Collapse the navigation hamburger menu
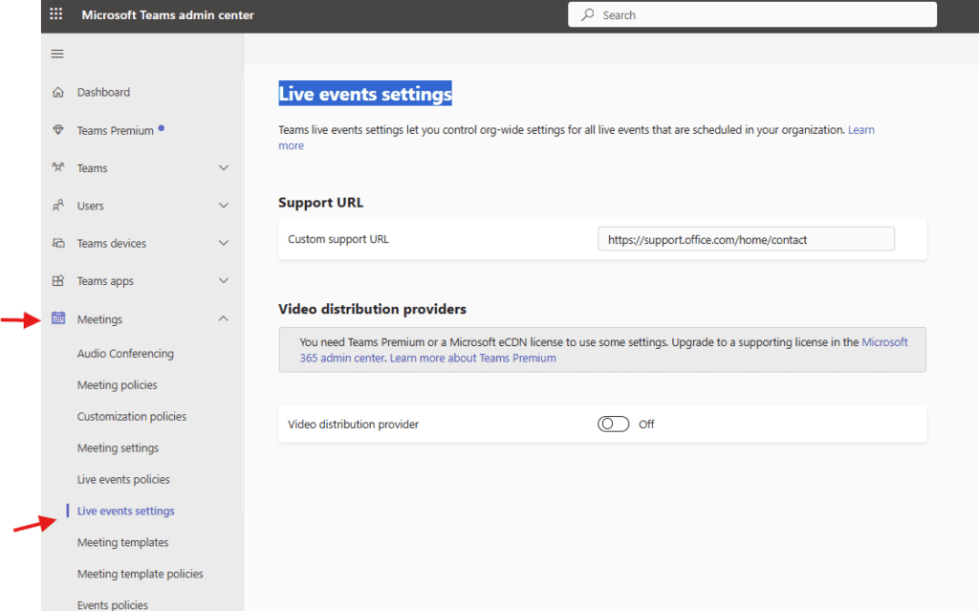Image resolution: width=979 pixels, height=611 pixels. tap(57, 55)
